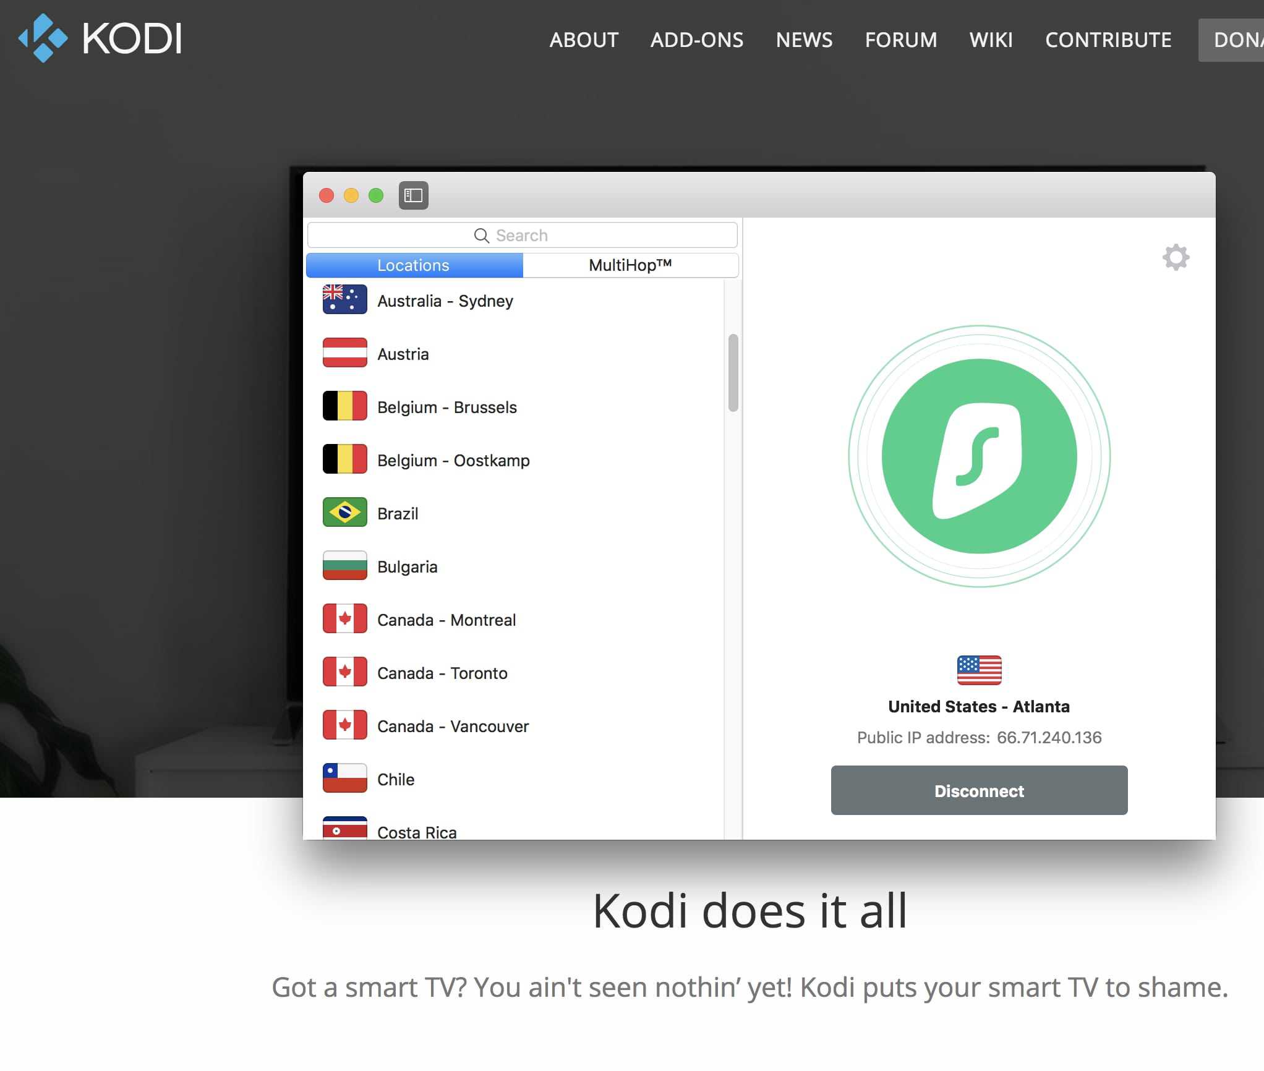This screenshot has height=1071, width=1264.
Task: Click the Search input field
Action: click(521, 235)
